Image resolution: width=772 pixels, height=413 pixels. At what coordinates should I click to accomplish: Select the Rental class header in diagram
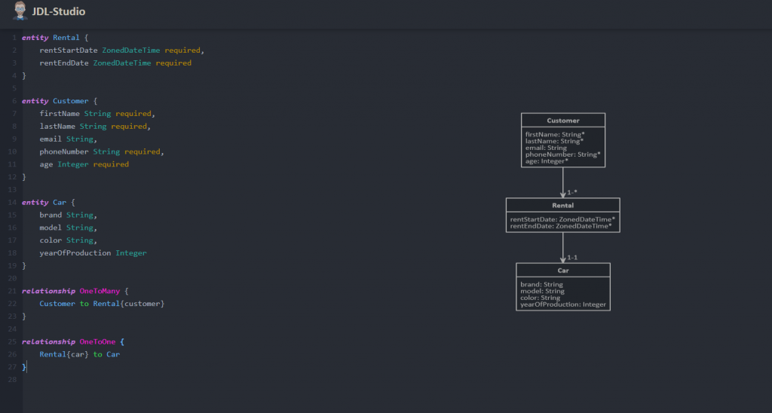tap(562, 205)
